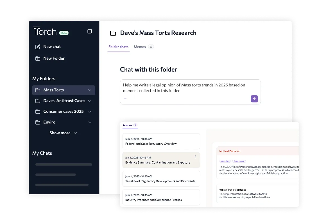Click the folder icon beside Dave's Mass Torts Research
This screenshot has width=326, height=214.
click(x=113, y=33)
